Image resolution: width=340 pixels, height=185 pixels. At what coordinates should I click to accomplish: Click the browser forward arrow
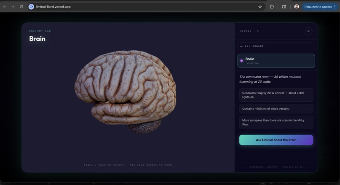(13, 7)
